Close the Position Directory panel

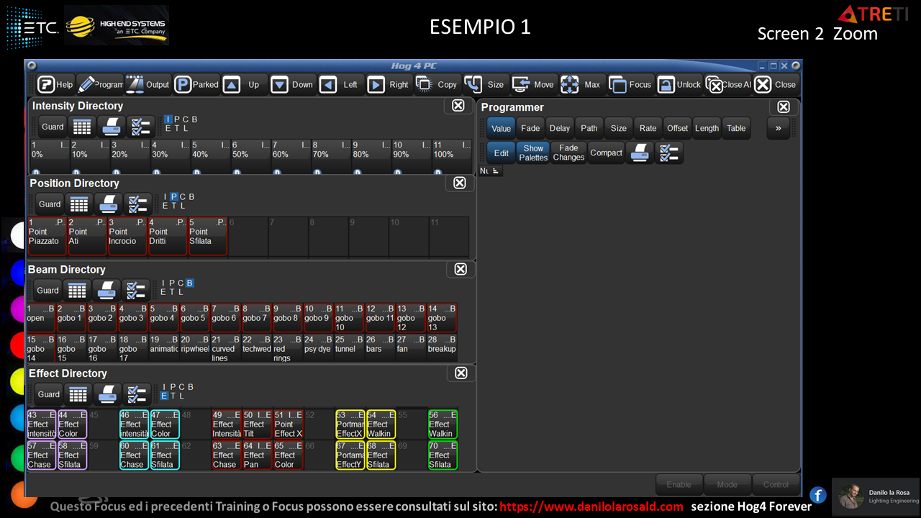460,183
